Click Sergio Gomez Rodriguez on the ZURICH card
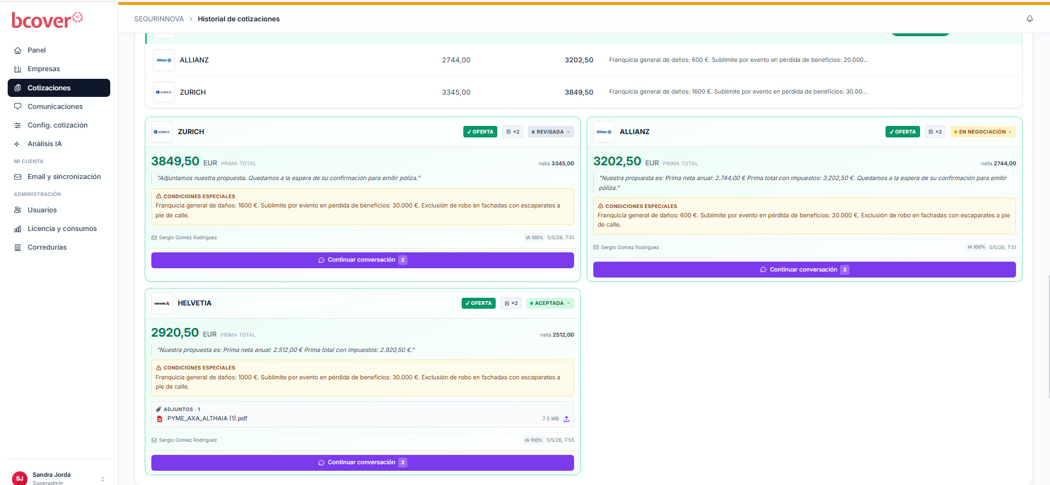 pyautogui.click(x=188, y=238)
